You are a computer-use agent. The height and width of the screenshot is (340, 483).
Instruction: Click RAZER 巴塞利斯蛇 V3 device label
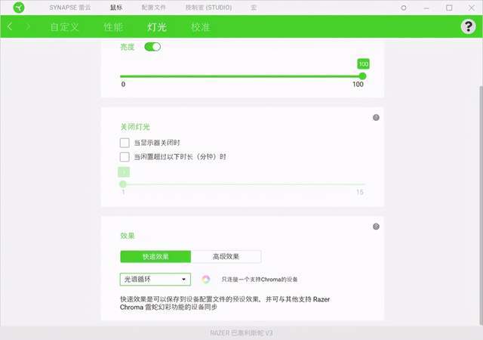tap(241, 333)
